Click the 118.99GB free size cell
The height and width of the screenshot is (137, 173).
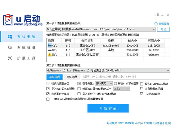[x=154, y=46]
